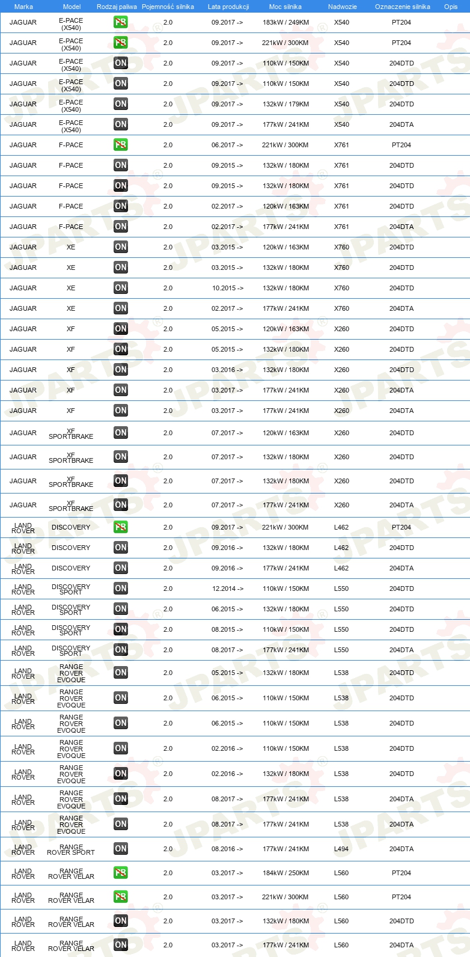Click diesel ON icon in XF SPORTBRAKE 177kW/241KM row
Screen dimensions: 470x957
click(x=121, y=505)
